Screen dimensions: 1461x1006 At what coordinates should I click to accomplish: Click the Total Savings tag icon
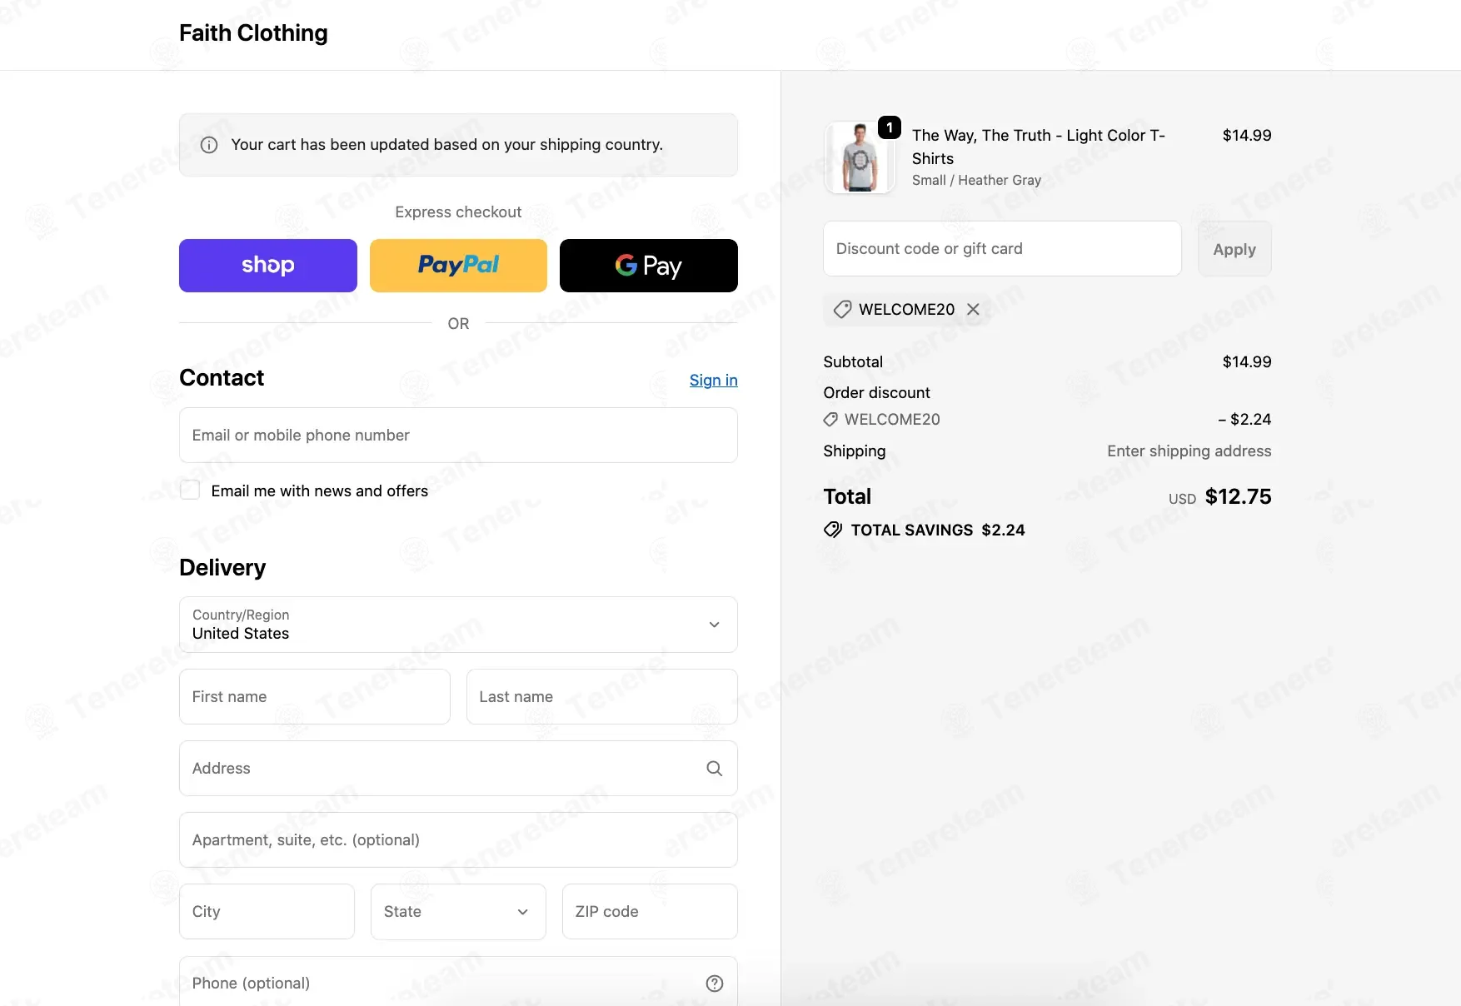click(833, 530)
